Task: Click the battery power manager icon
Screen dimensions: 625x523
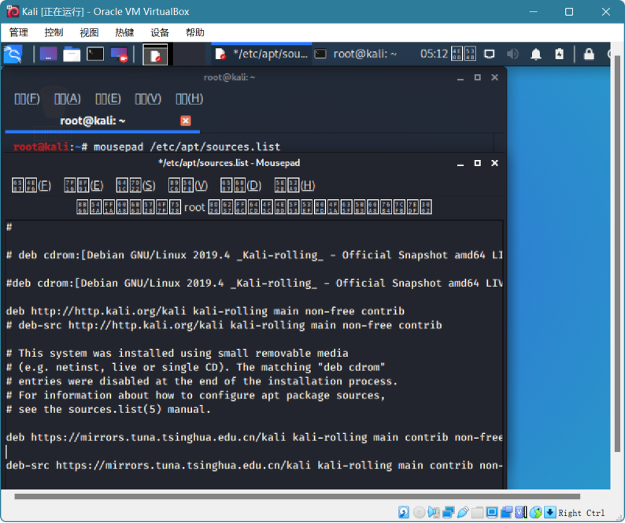Action: tap(559, 54)
